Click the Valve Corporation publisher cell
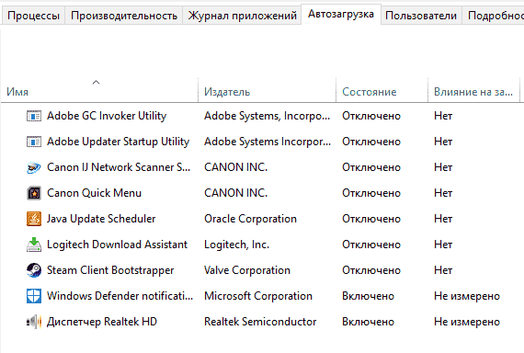Screen dimensions: 524x353 pos(247,270)
